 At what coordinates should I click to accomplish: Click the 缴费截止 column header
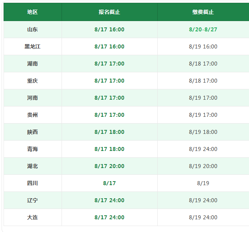[x=203, y=12]
